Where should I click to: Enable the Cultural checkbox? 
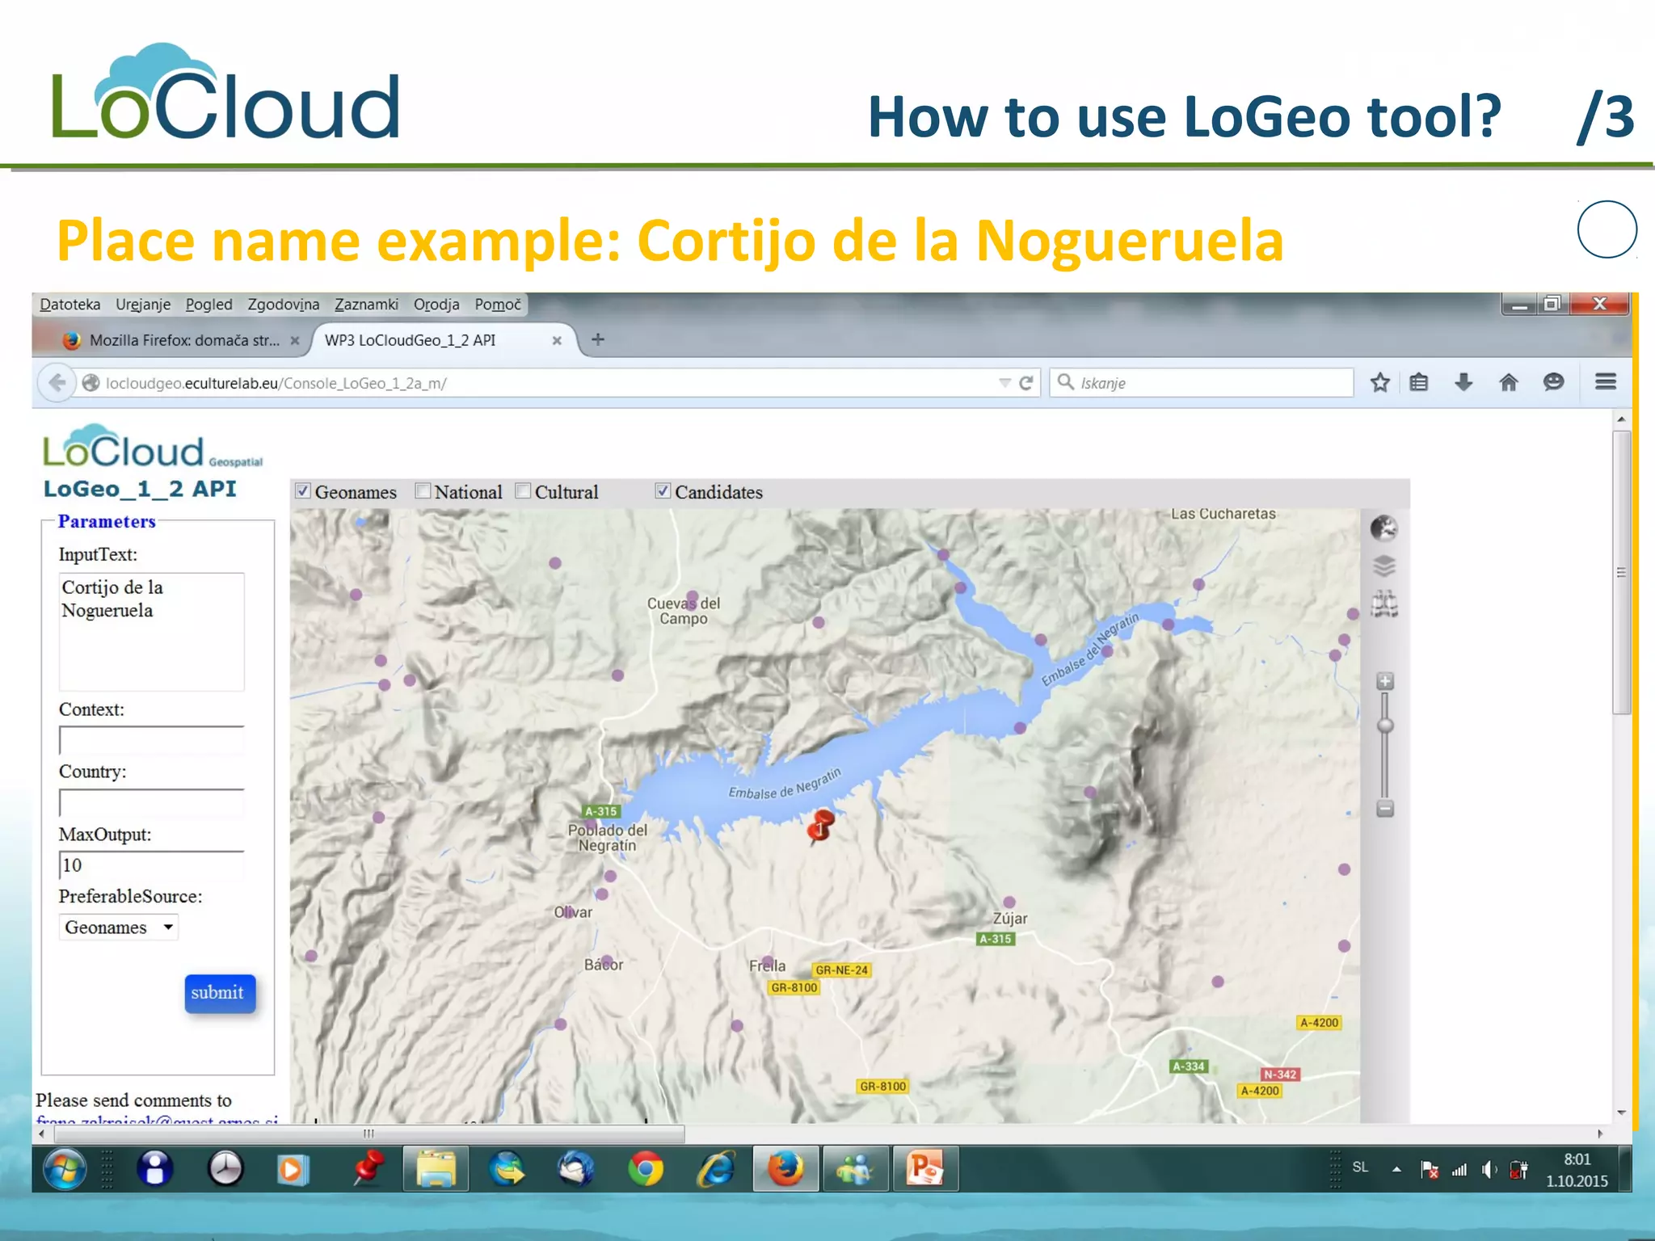523,490
